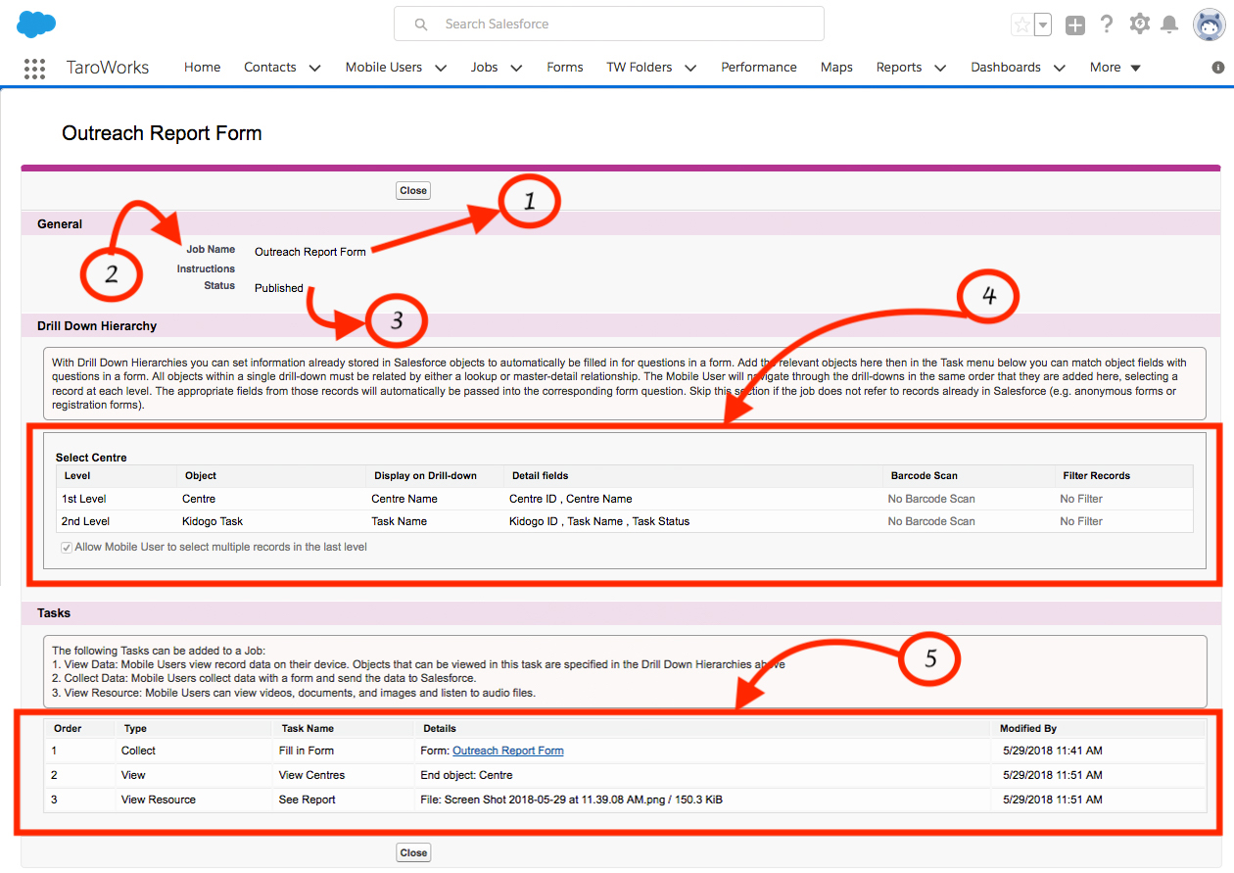Viewport: 1234px width, 873px height.
Task: Open the Reports tab
Action: [899, 68]
